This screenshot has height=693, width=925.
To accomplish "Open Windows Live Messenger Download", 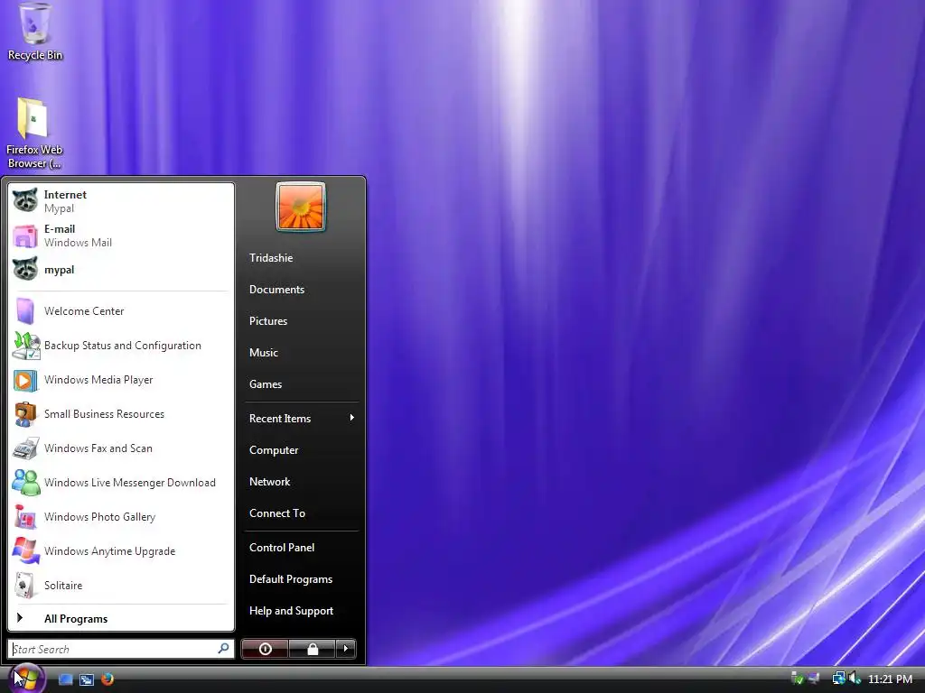I will [121, 482].
